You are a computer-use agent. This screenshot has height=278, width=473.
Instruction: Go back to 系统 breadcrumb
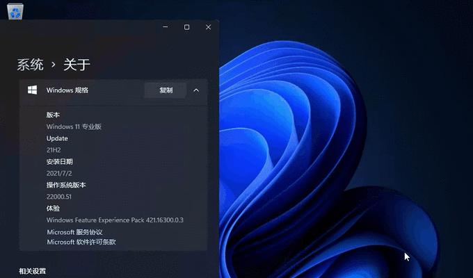(x=30, y=65)
